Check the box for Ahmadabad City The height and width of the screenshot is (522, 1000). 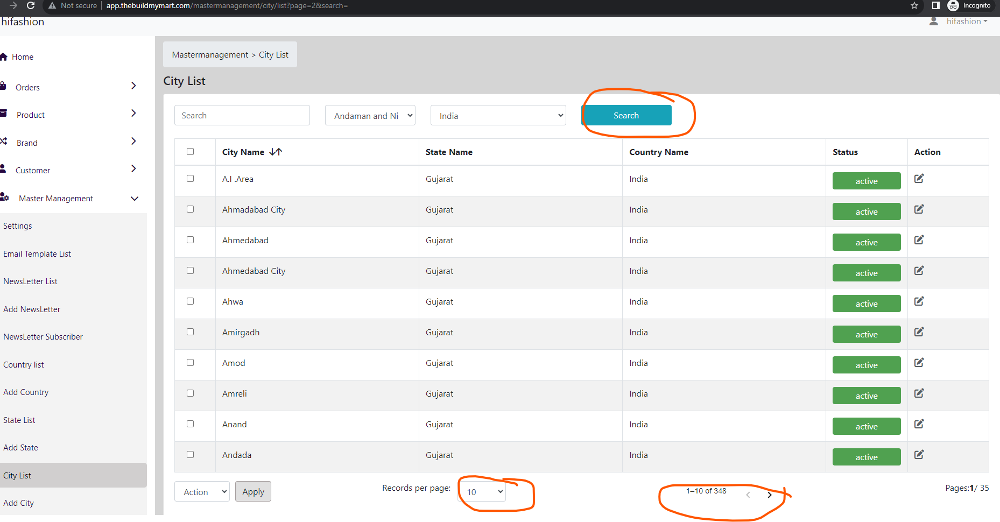coord(190,209)
